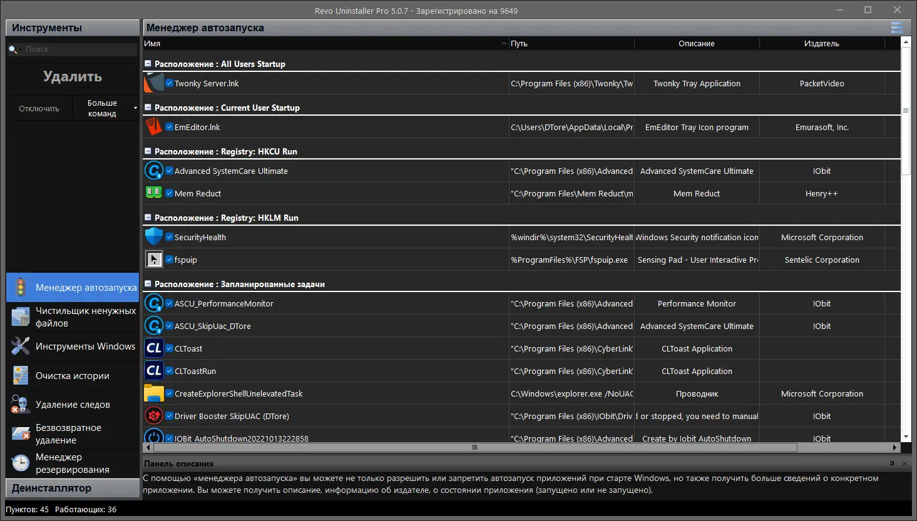Click the CreateExplorerShellUnelevatedTask folder icon
The height and width of the screenshot is (521, 917).
click(x=154, y=393)
